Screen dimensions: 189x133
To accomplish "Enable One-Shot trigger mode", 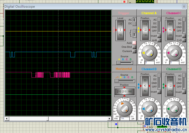I will [x=134, y=47].
